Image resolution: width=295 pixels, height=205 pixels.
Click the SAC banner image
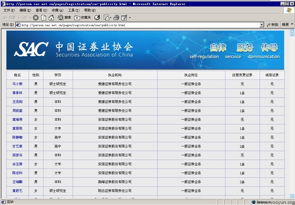pyautogui.click(x=145, y=50)
